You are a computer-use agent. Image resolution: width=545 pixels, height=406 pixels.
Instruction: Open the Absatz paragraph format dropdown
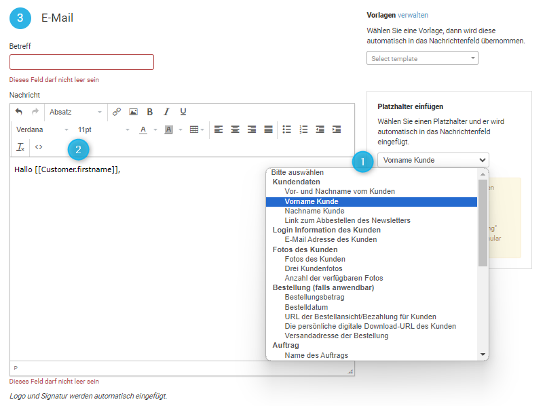(x=75, y=112)
